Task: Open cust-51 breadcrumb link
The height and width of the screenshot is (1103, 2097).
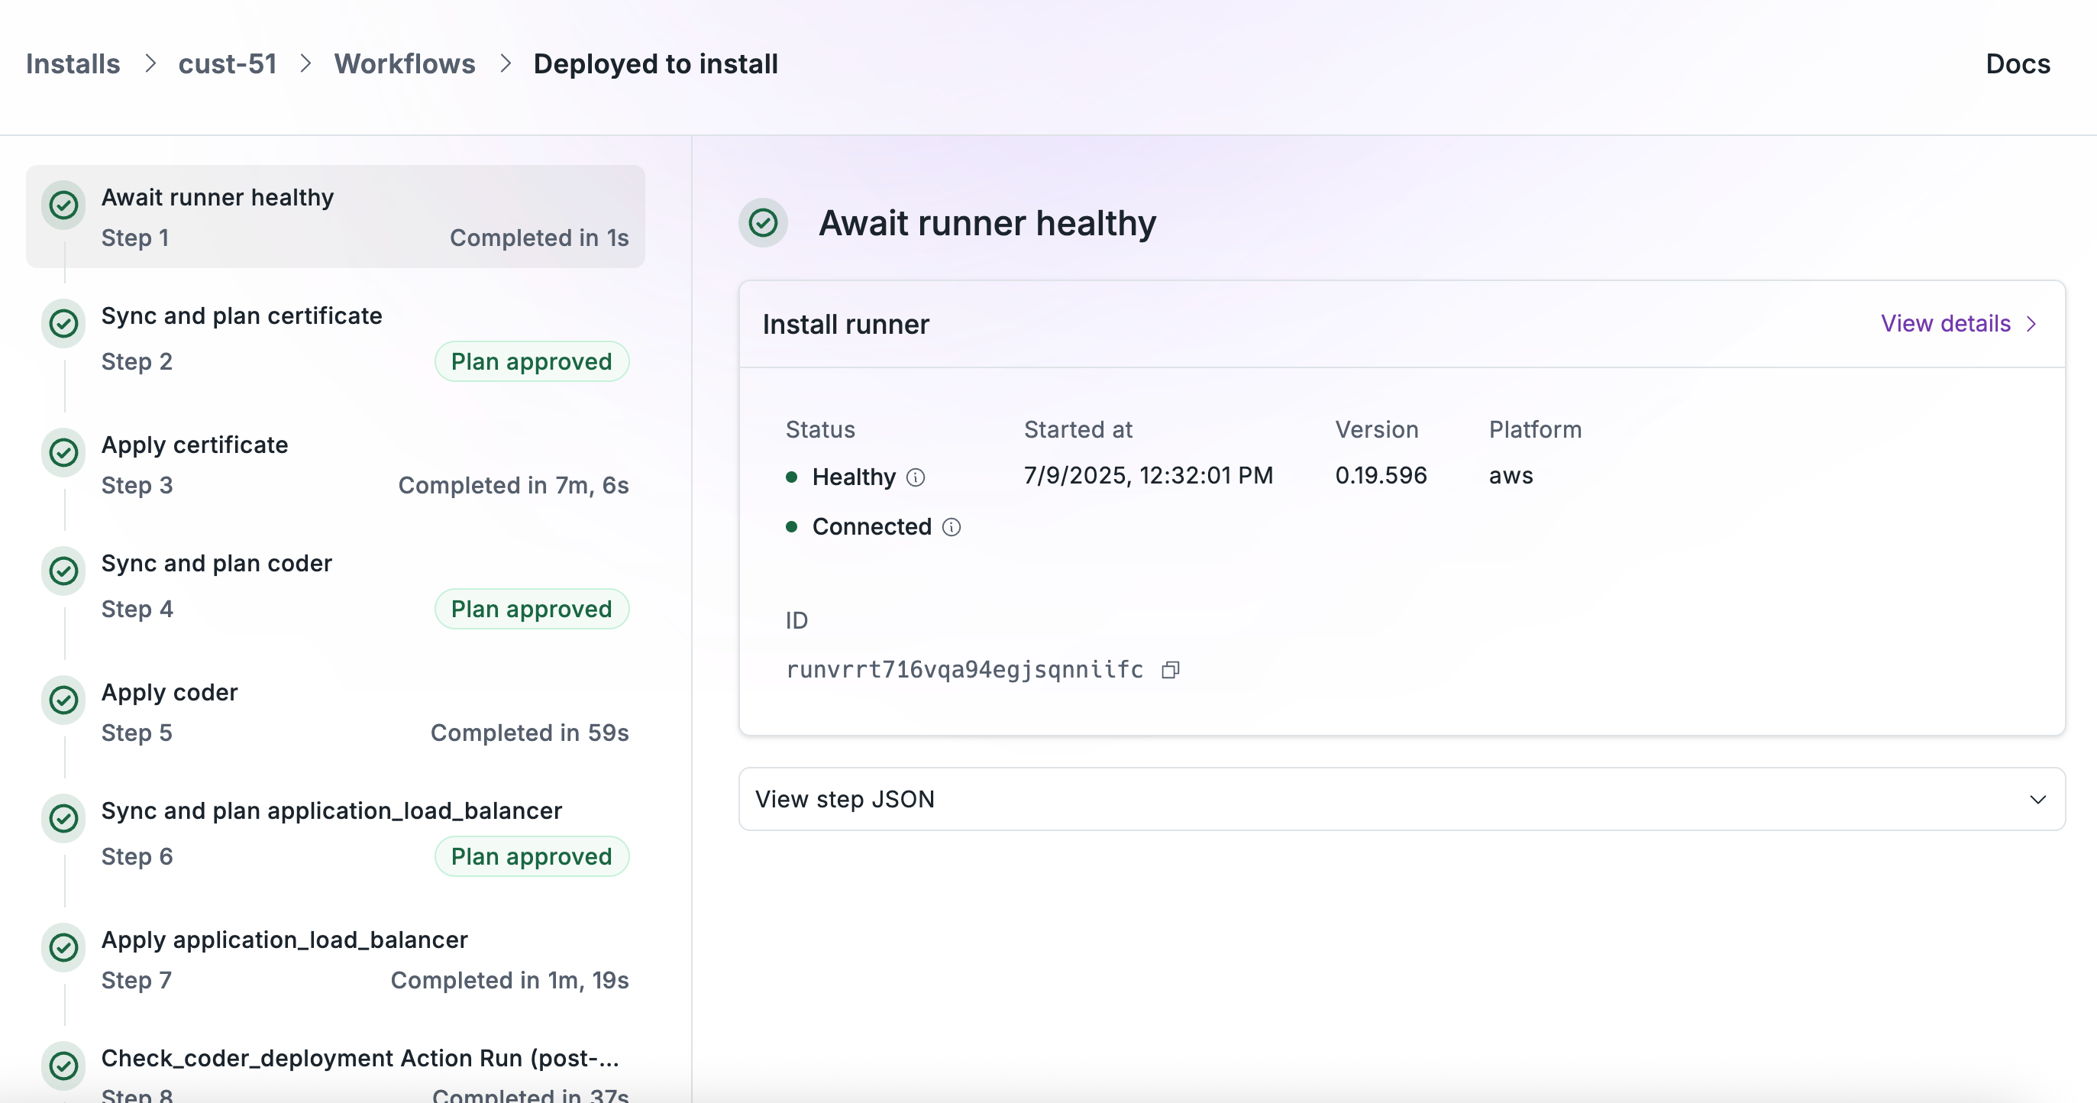Action: click(227, 63)
